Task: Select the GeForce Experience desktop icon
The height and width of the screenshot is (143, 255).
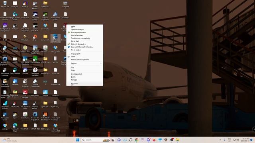Action: pyautogui.click(x=45, y=16)
